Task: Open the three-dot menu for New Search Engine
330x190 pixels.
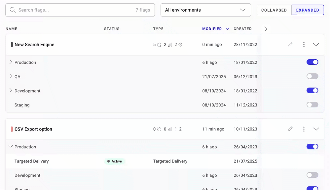Action: click(304, 45)
